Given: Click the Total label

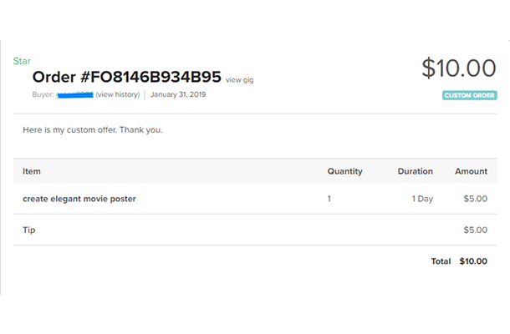Looking at the screenshot, I should (x=441, y=261).
